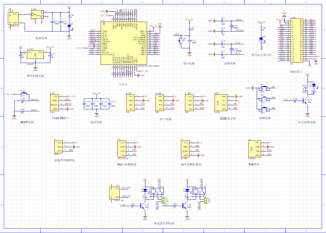Image resolution: width=326 pixels, height=233 pixels.
Task: Click the IO拓展口 section label
Action: tap(296, 72)
